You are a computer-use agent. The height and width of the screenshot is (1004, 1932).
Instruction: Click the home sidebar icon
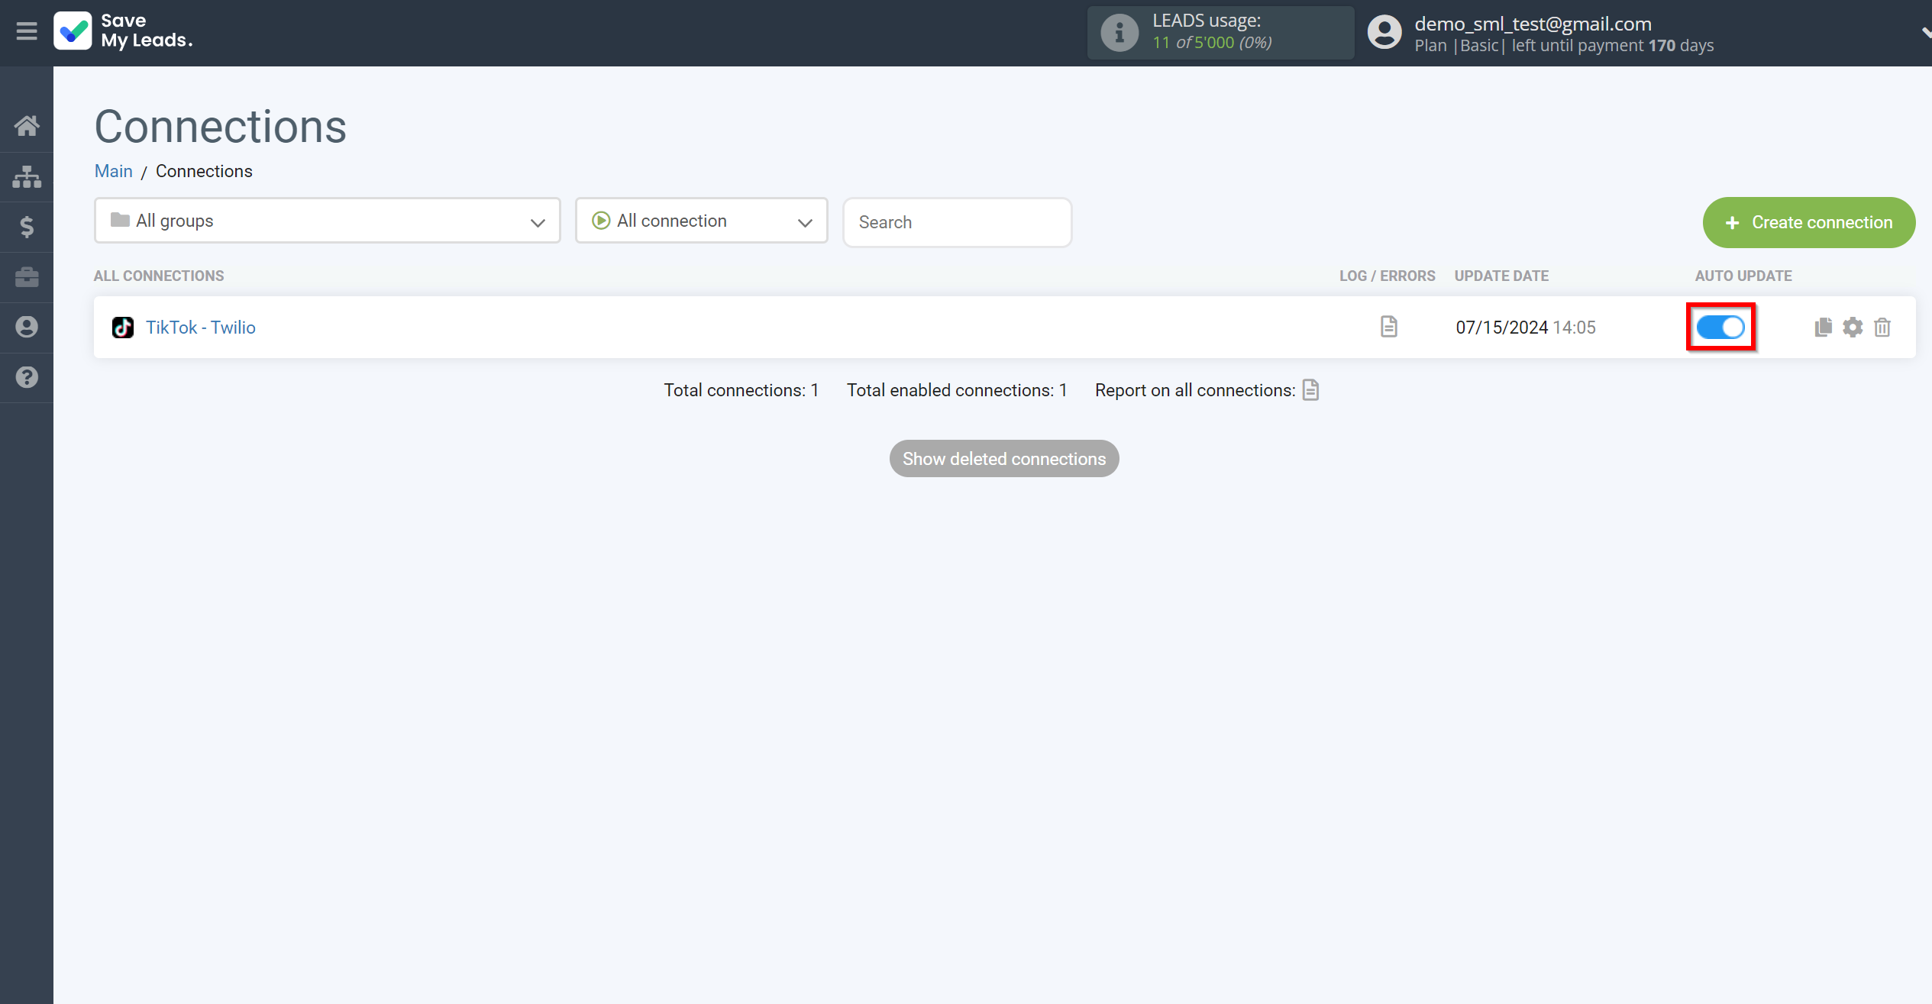pyautogui.click(x=27, y=125)
